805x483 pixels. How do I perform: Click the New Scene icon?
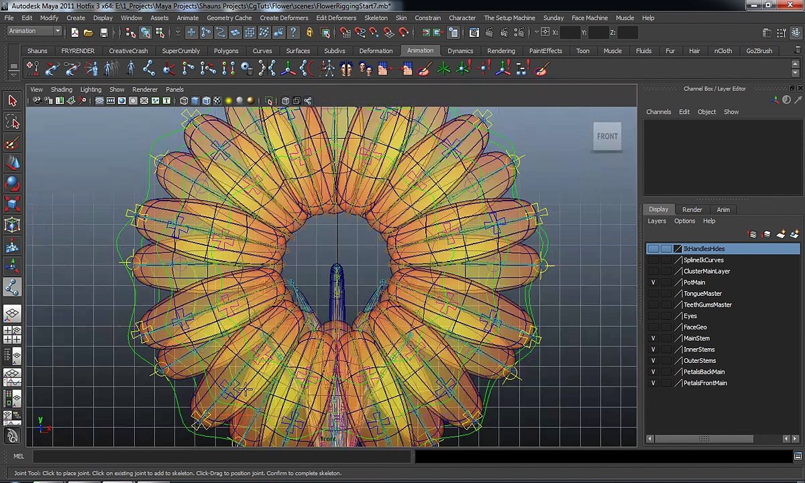pyautogui.click(x=74, y=32)
